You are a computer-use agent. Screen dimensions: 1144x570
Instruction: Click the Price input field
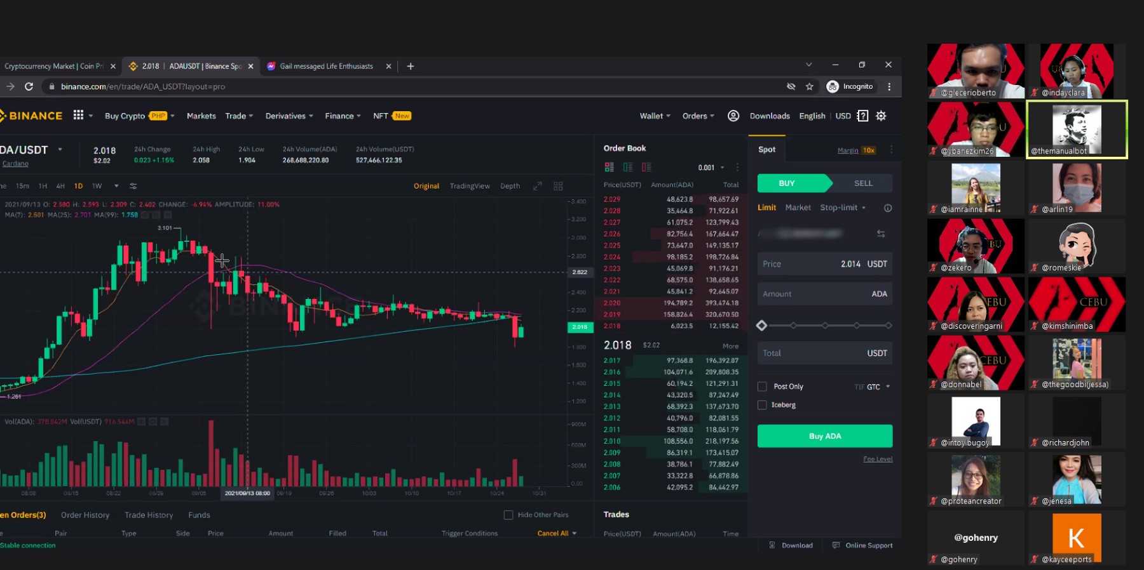click(825, 264)
